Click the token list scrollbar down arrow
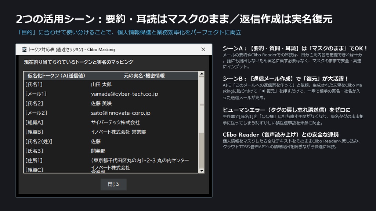This screenshot has width=376, height=211. coord(202,171)
